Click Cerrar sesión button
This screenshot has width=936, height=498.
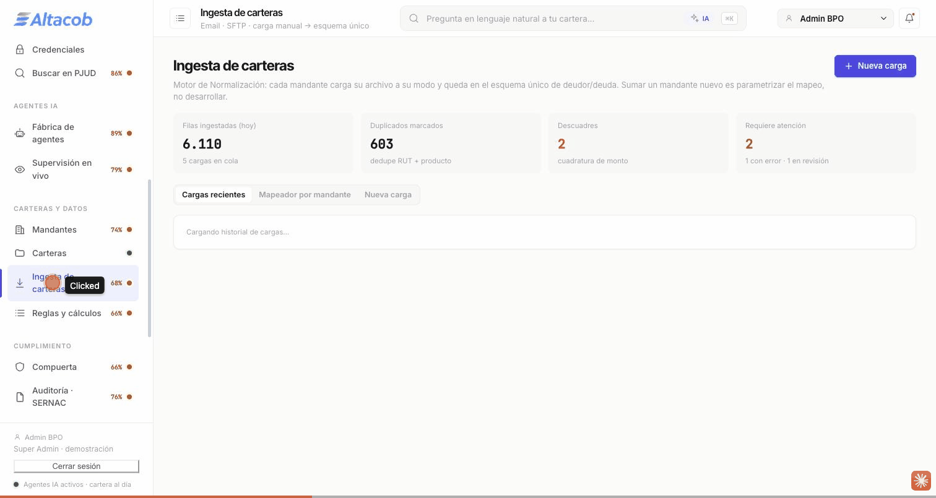[x=76, y=466]
